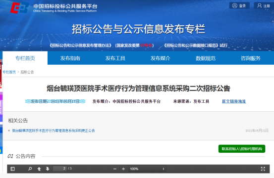Click the person icon beside 注册
The width and height of the screenshot is (274, 178).
tap(260, 5)
